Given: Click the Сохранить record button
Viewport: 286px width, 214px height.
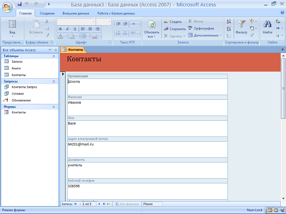Looking at the screenshot, I should (x=174, y=29).
